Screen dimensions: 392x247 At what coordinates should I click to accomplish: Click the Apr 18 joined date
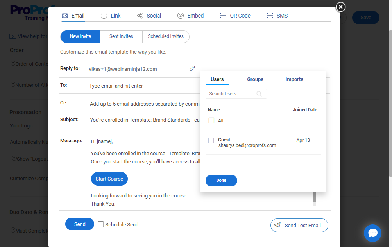point(303,140)
